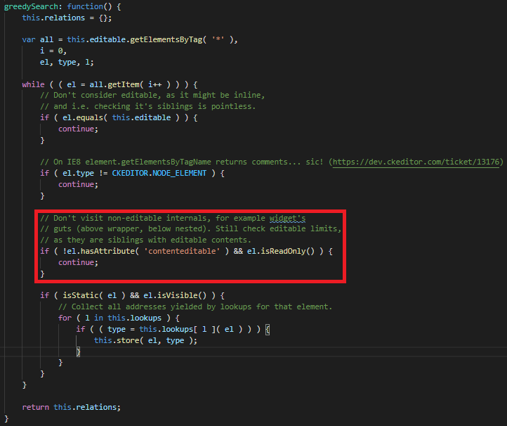This screenshot has height=426, width=507.
Task: Click the CKEDITOR.NODE_ELEMENT constant
Action: coord(159,173)
